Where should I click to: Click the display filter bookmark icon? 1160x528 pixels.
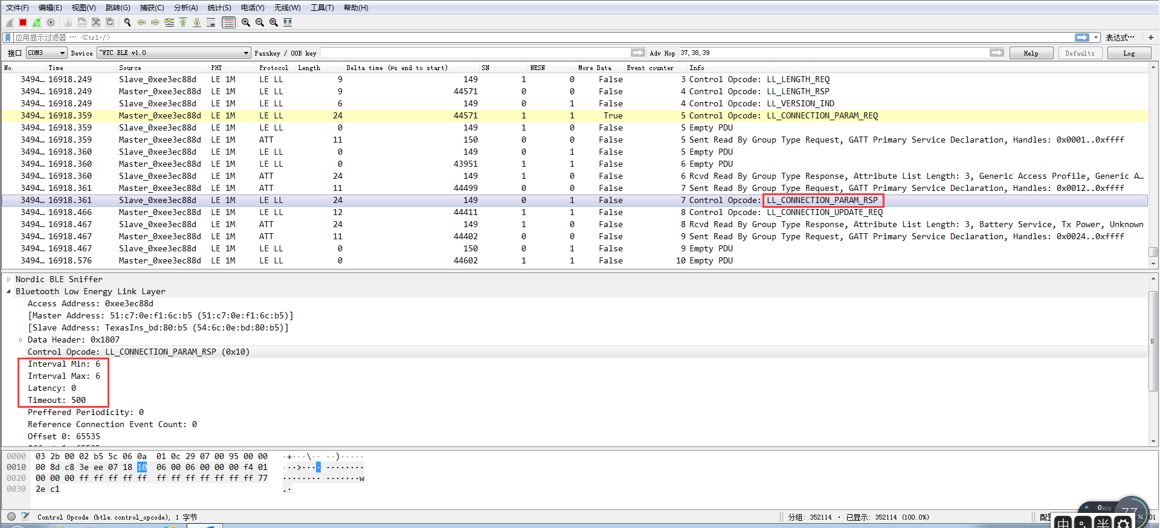coord(8,37)
